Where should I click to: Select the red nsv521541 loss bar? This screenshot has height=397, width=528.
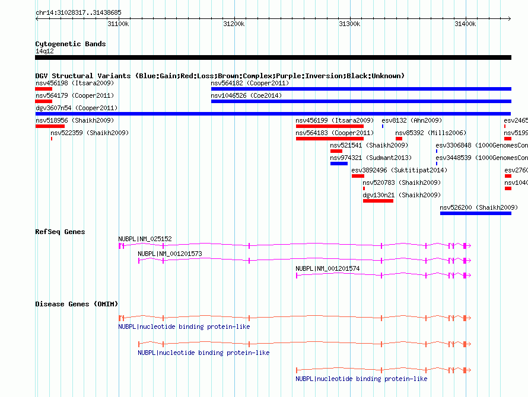tap(336, 151)
